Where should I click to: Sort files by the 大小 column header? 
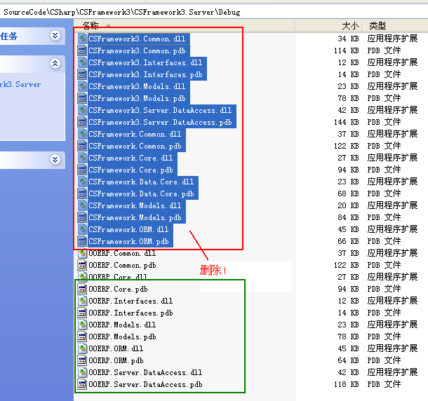pos(349,25)
